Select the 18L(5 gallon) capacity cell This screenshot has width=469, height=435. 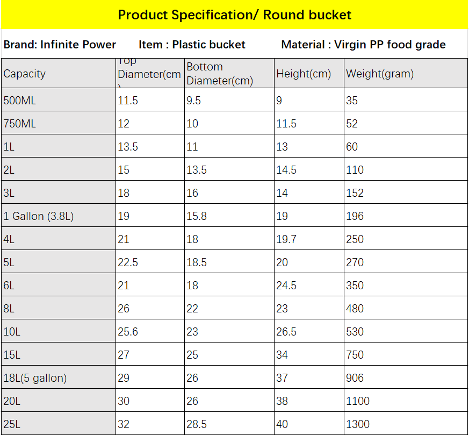coord(59,377)
